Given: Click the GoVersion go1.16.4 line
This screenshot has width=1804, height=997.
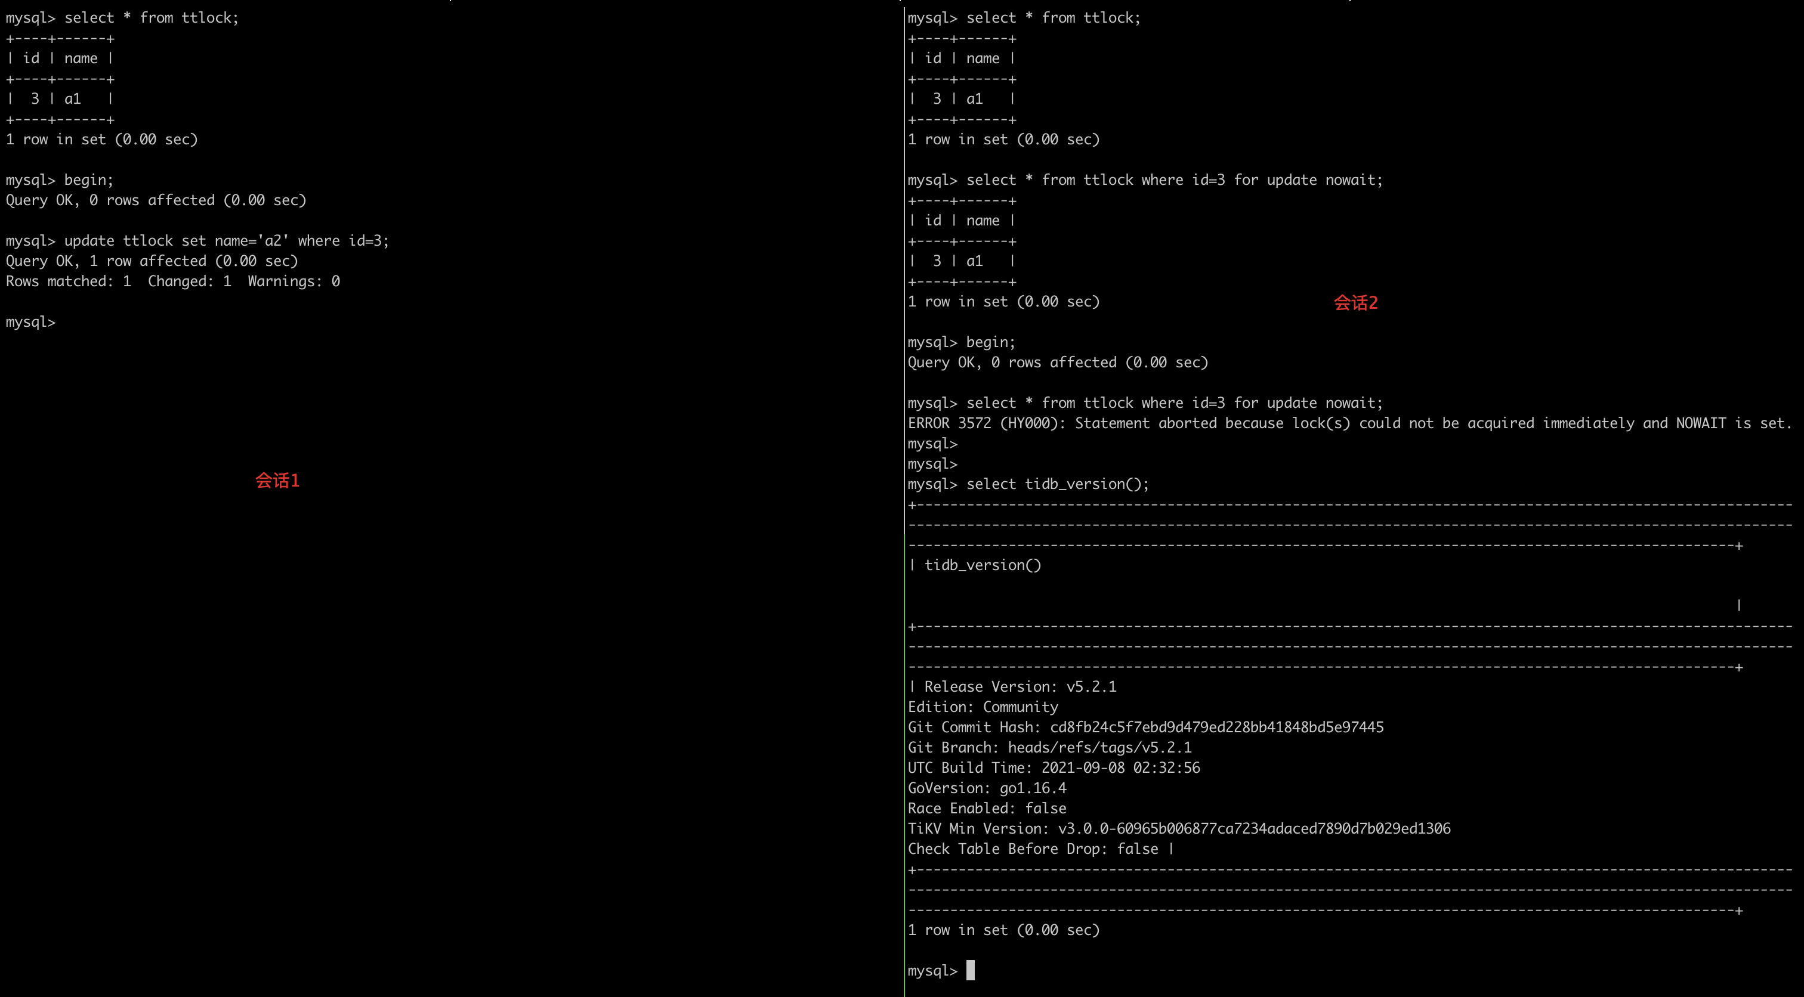Looking at the screenshot, I should click(987, 788).
